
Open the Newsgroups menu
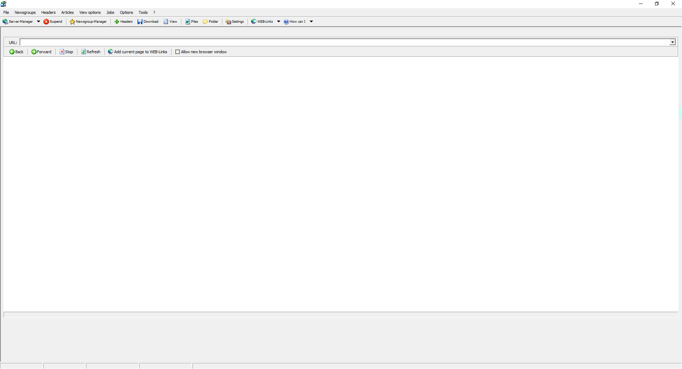pos(25,12)
